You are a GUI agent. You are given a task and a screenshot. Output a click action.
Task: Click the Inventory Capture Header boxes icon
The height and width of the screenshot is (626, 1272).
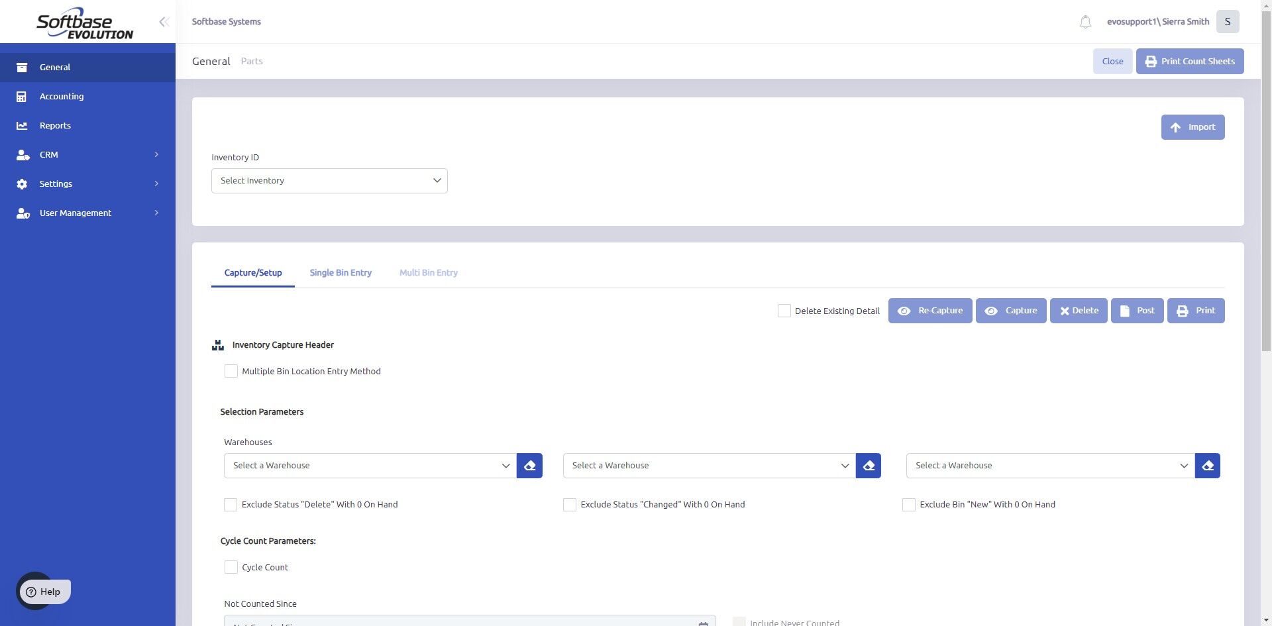pos(218,345)
